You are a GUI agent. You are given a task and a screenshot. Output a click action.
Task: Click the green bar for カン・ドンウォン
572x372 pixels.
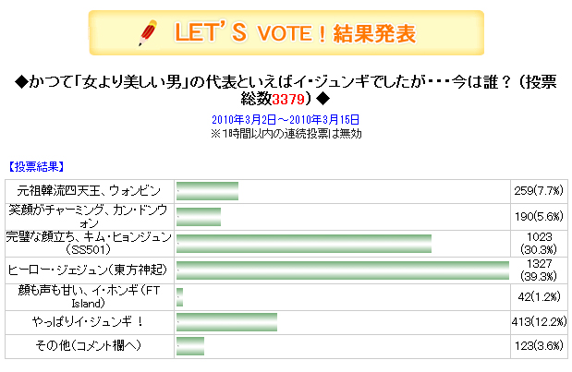[199, 217]
